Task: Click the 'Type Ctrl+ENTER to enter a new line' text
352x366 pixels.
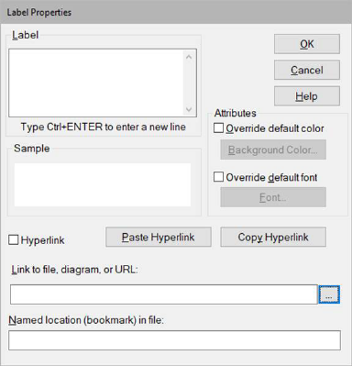Action: point(104,127)
